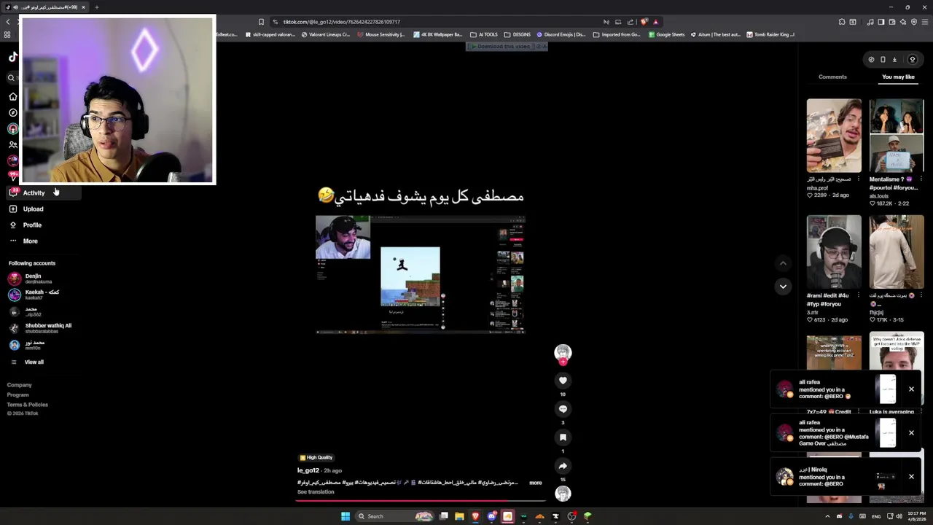The height and width of the screenshot is (525, 933).
Task: Share the video with the arrow icon
Action: coord(563,466)
